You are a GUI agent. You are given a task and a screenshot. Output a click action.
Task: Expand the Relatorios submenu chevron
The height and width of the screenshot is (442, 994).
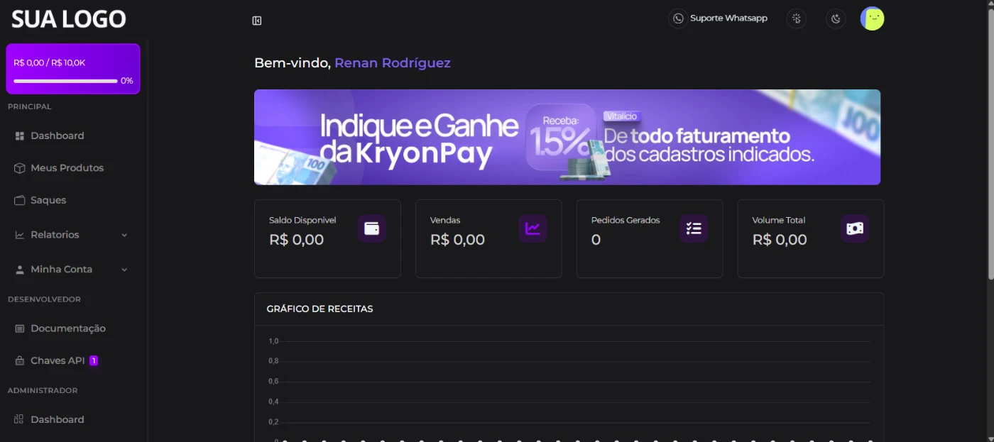coord(124,235)
